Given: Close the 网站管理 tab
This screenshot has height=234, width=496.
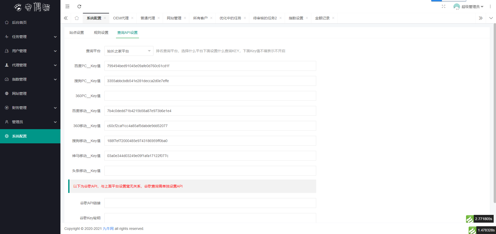Looking at the screenshot, I should [185, 18].
